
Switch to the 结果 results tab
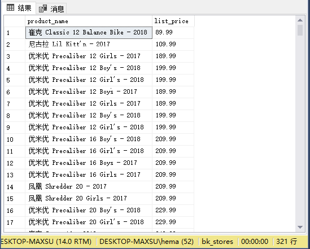[x=19, y=8]
